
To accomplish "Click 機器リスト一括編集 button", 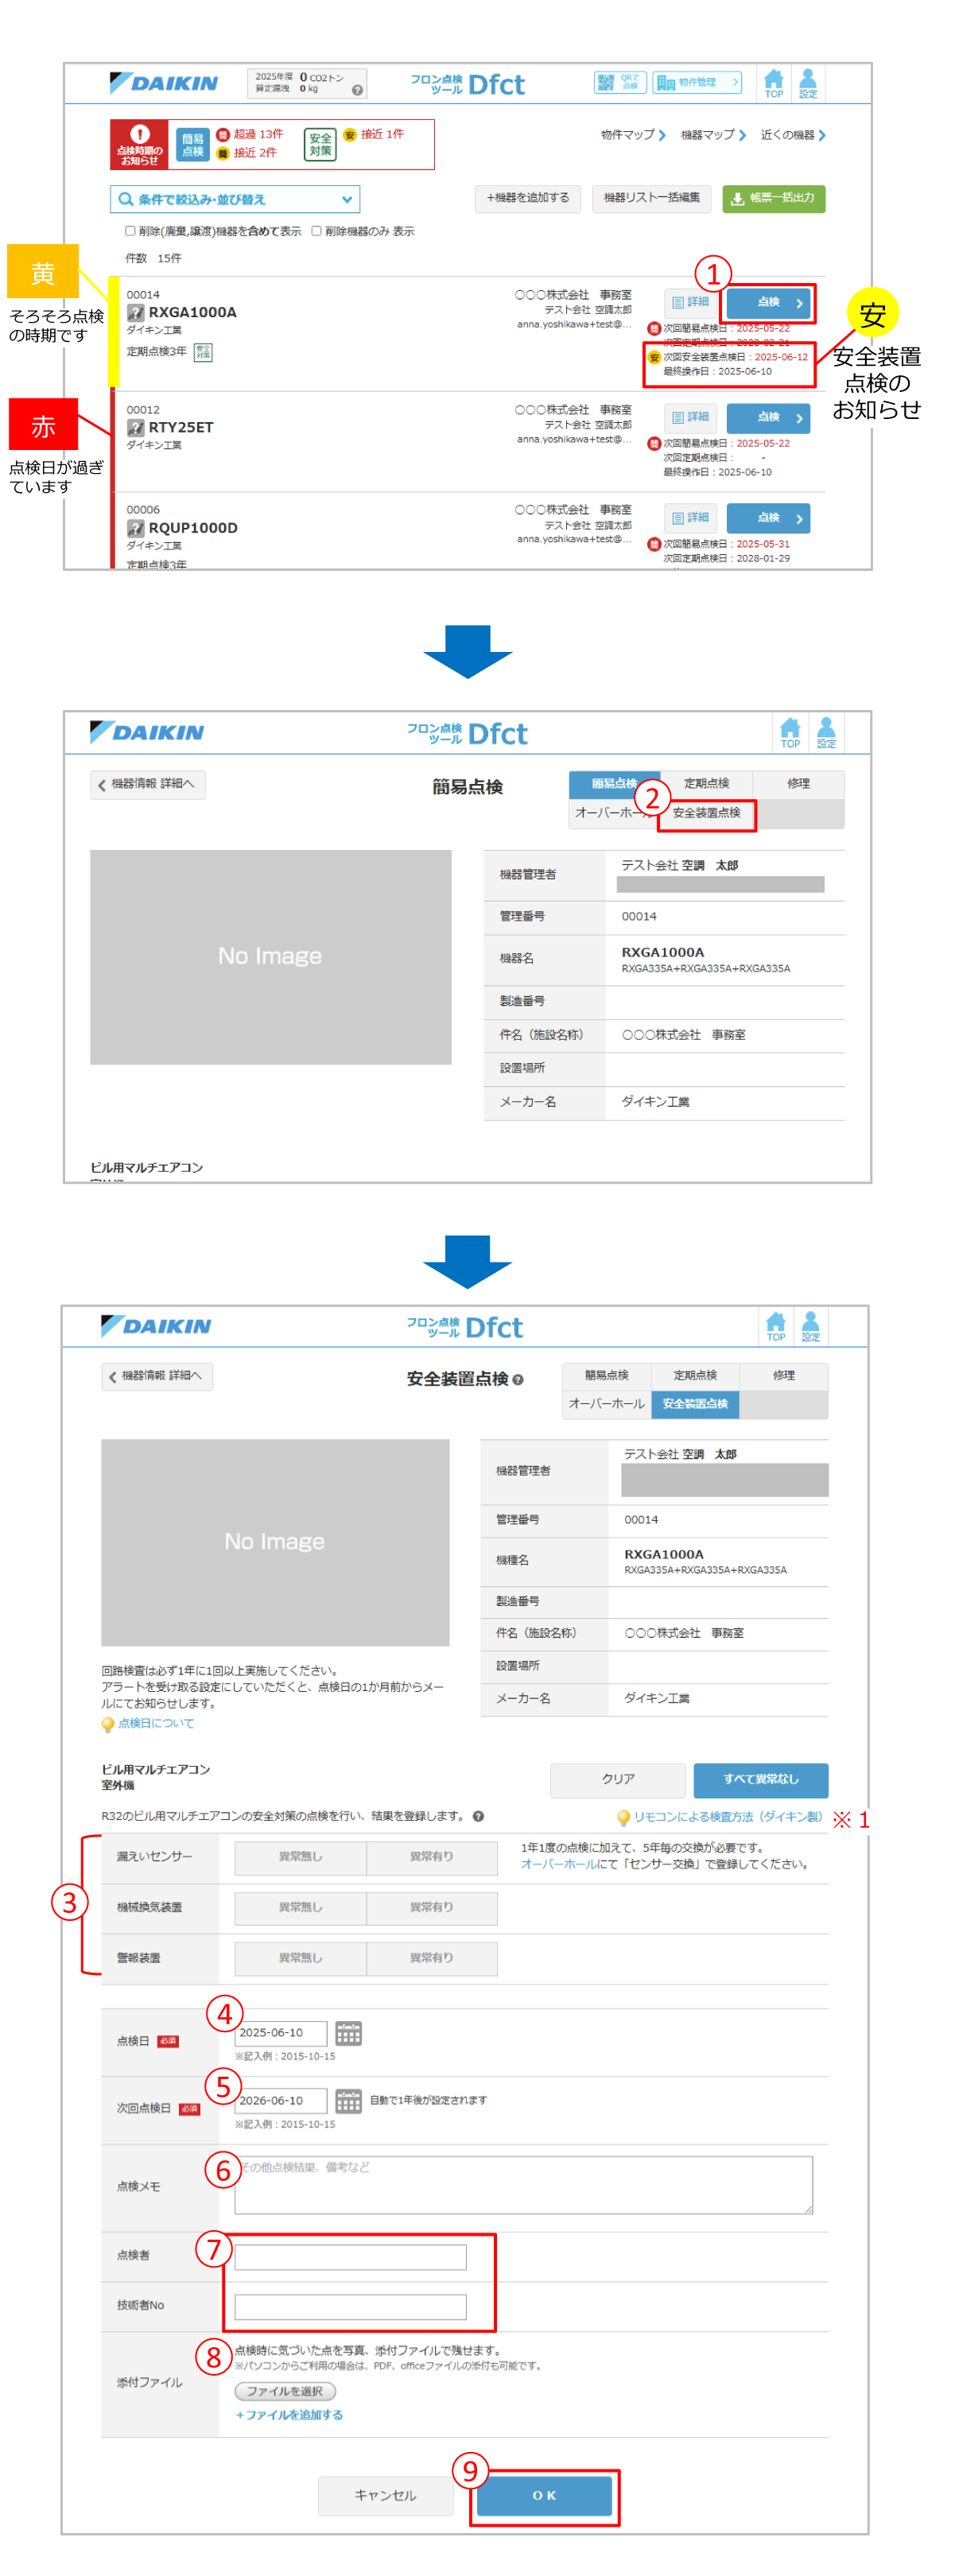I will pos(652,198).
